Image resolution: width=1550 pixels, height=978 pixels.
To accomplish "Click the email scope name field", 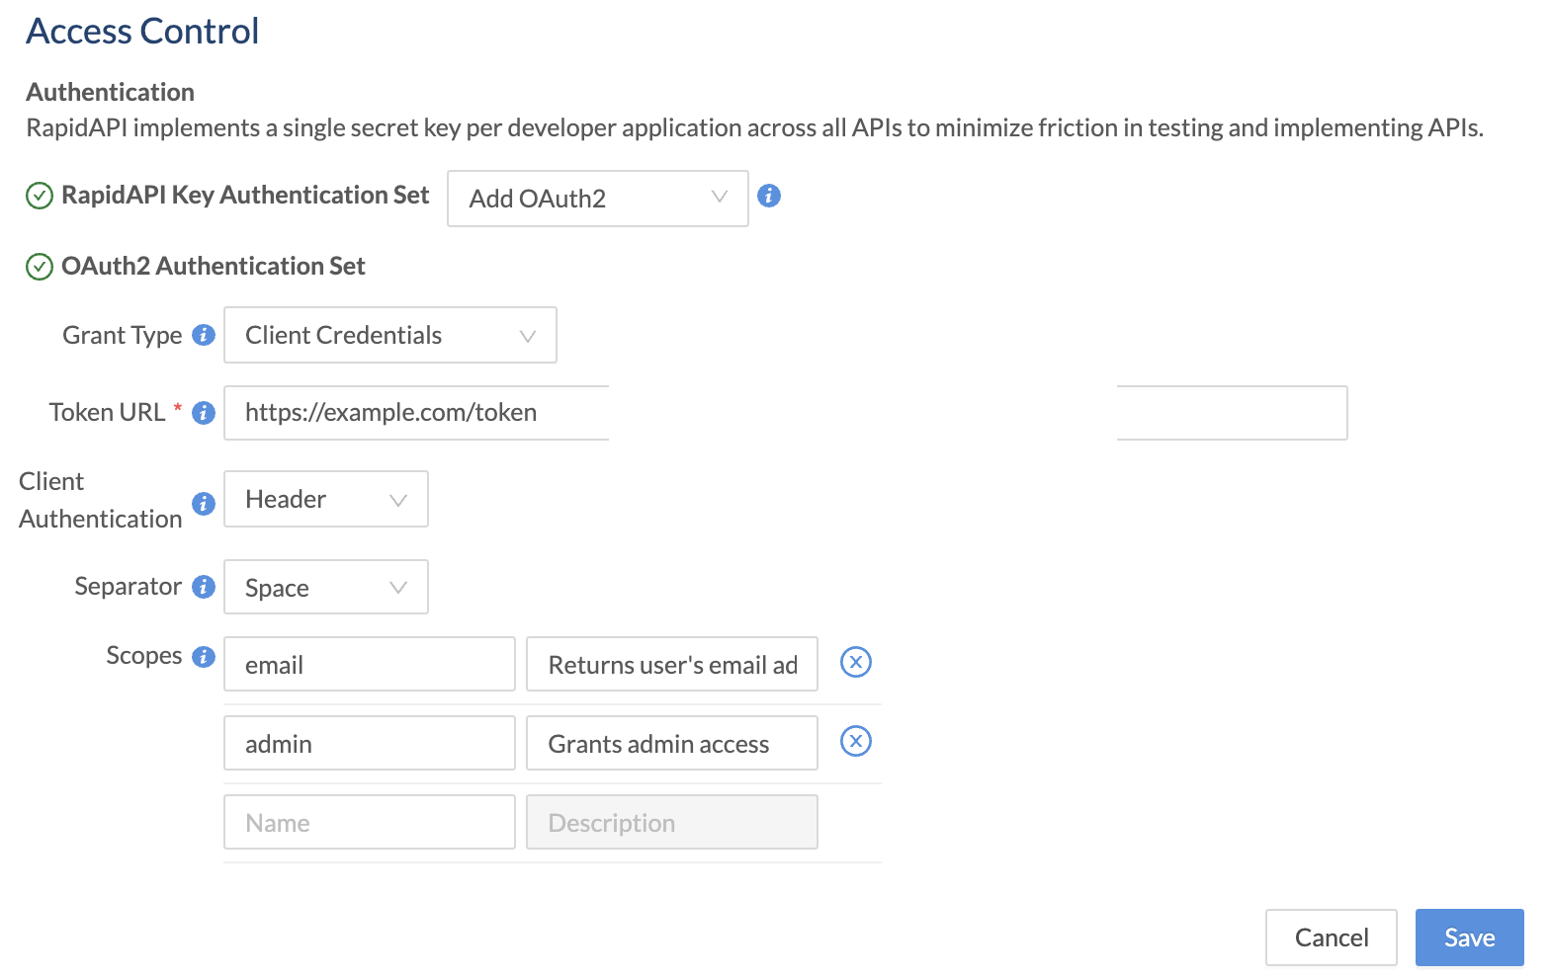I will tap(370, 664).
